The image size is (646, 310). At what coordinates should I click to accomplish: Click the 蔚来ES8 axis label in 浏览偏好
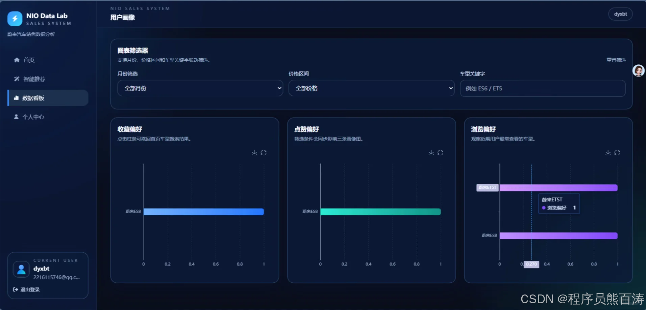(489, 236)
